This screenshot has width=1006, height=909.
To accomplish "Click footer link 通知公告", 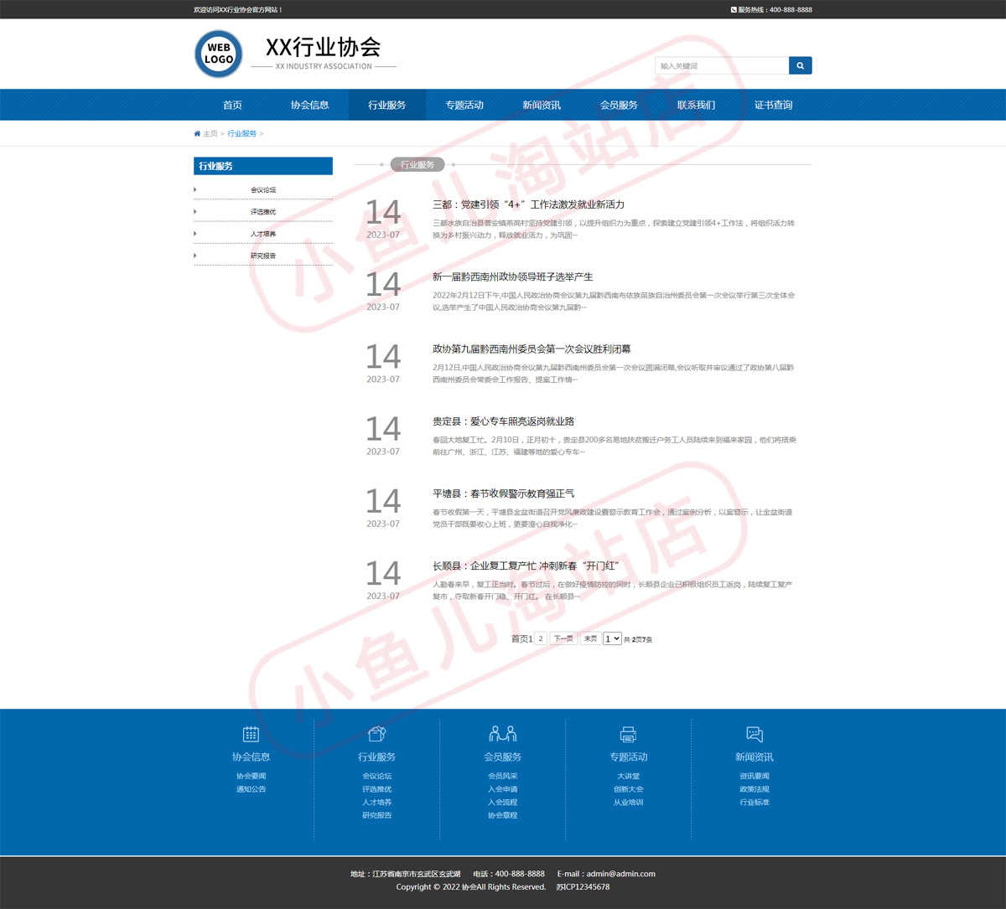I will pyautogui.click(x=251, y=789).
